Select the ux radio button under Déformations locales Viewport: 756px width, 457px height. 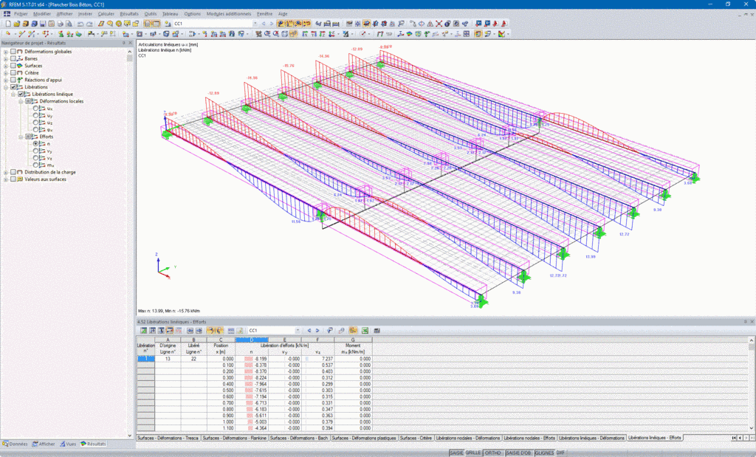coord(35,109)
